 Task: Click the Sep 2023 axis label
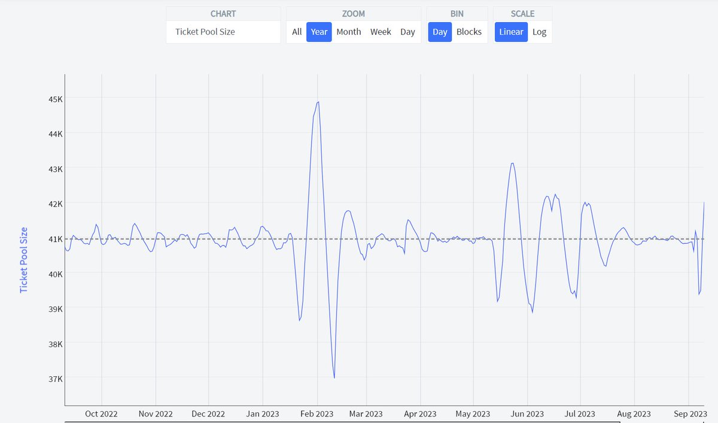(x=690, y=413)
